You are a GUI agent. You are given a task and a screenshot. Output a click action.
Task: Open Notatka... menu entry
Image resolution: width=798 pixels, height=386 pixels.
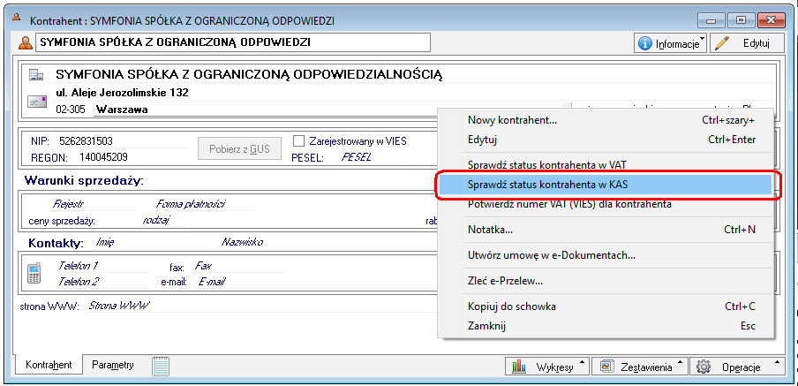pos(606,230)
